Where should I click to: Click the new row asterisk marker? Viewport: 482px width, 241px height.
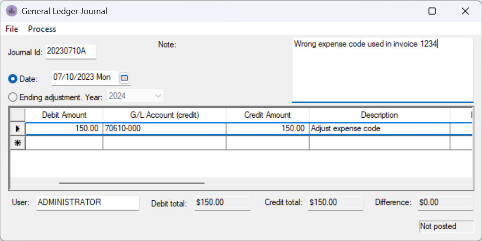pos(18,143)
